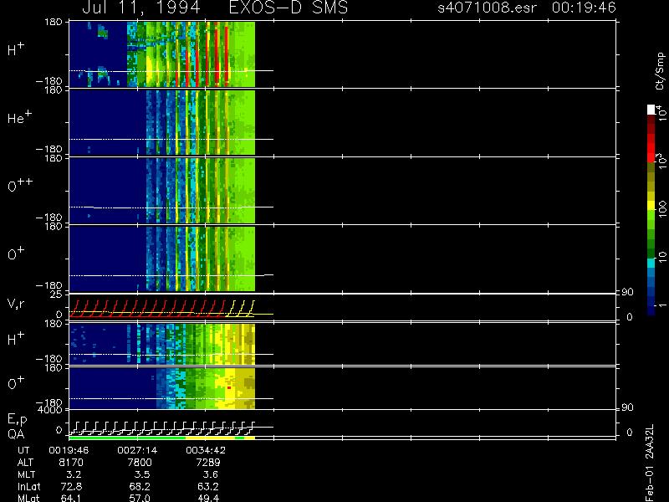
Task: Click the 100 color bar tick label
Action: 662,210
